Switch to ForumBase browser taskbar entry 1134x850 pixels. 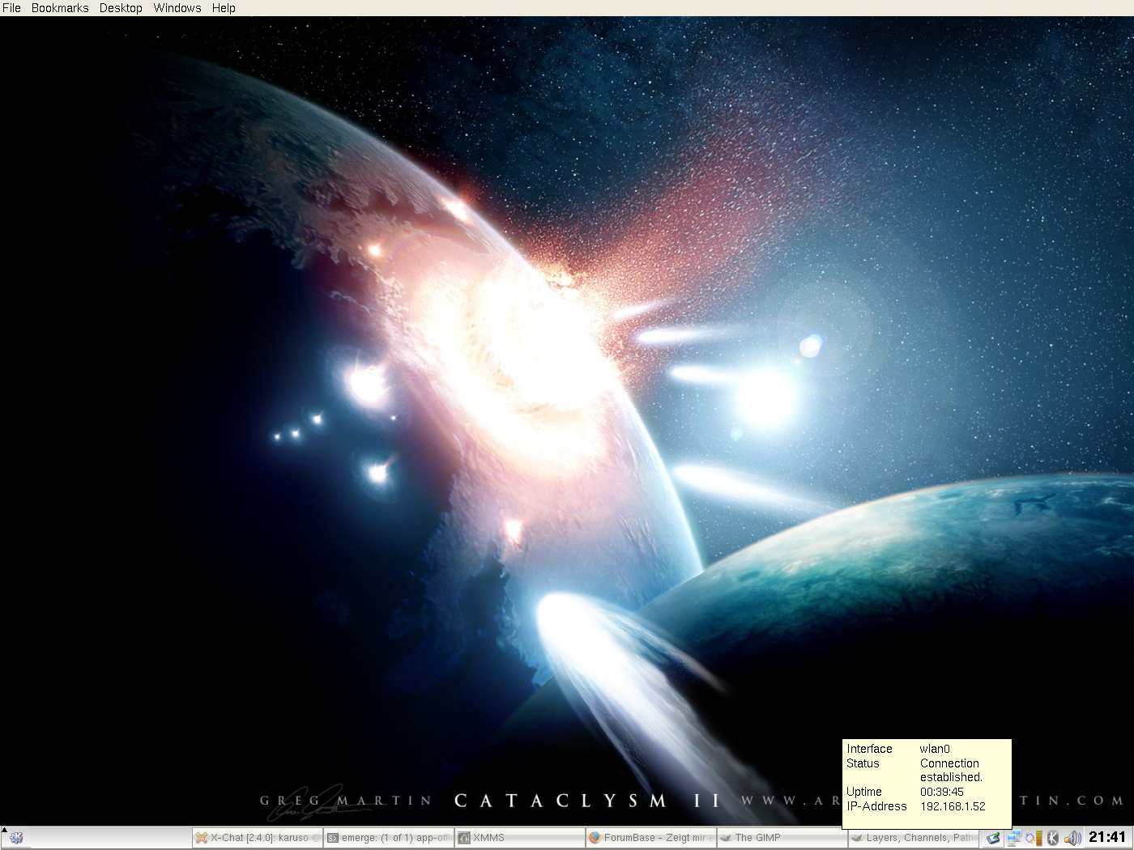tap(651, 838)
